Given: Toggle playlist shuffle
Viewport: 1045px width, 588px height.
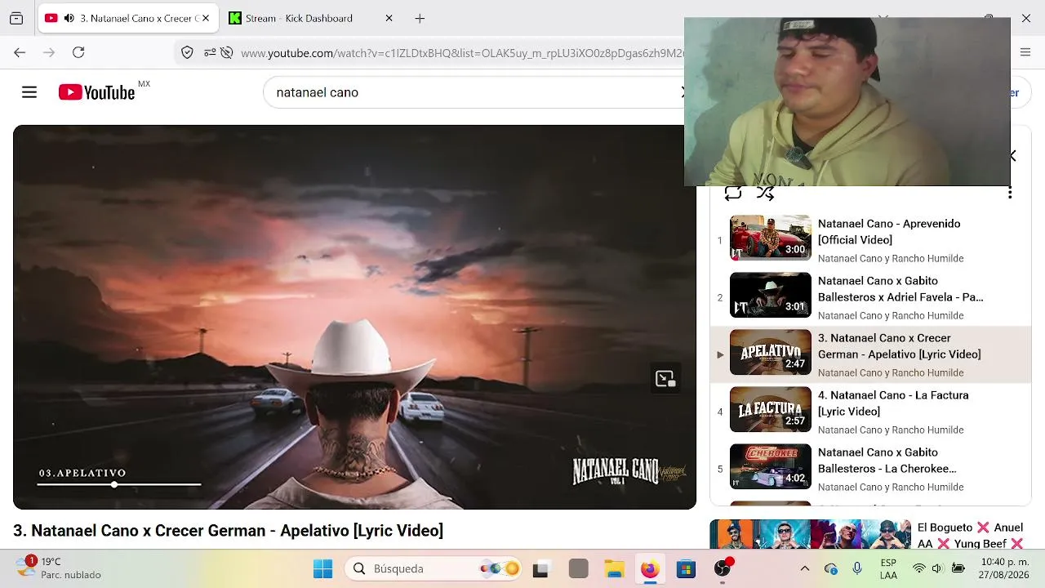Looking at the screenshot, I should 765,194.
